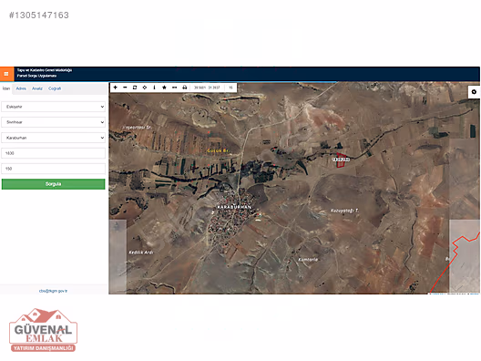Image resolution: width=481 pixels, height=361 pixels.
Task: Click the block number input field 1630
Action: click(x=54, y=153)
